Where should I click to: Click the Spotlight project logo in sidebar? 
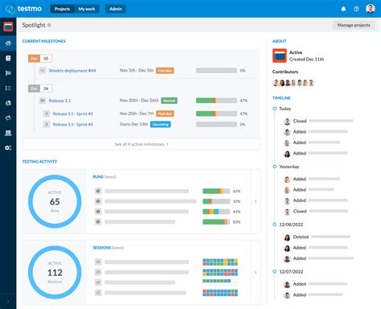pos(8,27)
